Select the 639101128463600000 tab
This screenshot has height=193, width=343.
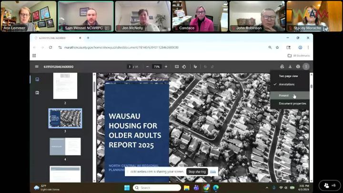[58, 38]
